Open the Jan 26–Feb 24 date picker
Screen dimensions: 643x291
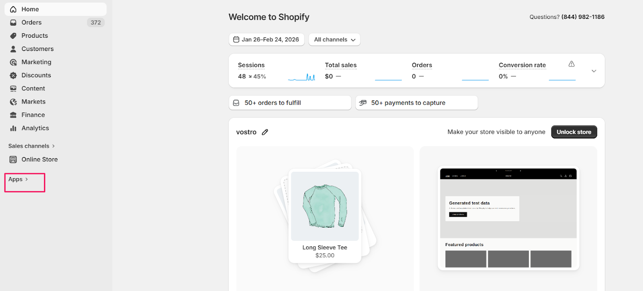pos(266,40)
